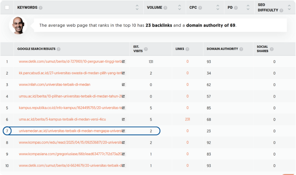Click the Links column help icon
296x175 pixels.
point(187,49)
